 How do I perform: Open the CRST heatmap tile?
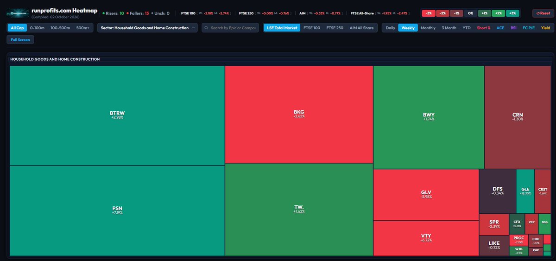click(543, 191)
